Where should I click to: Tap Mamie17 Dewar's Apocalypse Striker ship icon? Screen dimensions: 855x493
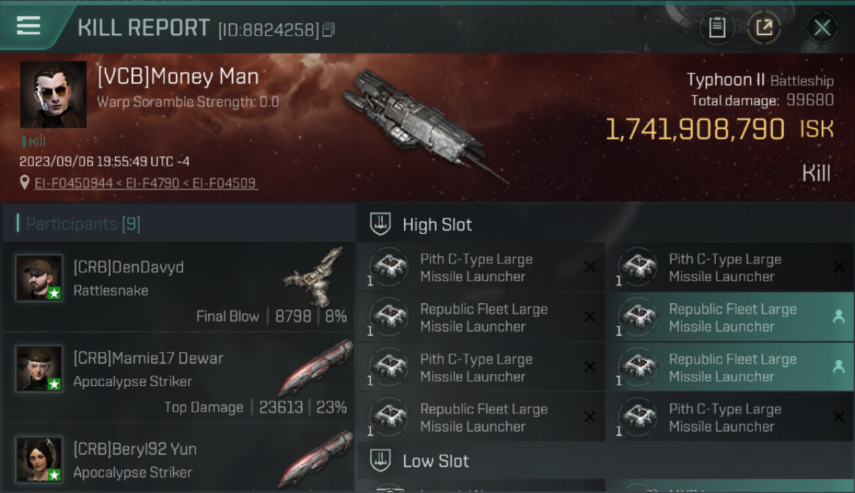(x=316, y=367)
